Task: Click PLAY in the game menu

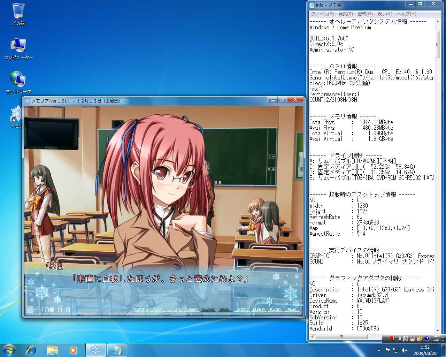Action: pos(292,310)
